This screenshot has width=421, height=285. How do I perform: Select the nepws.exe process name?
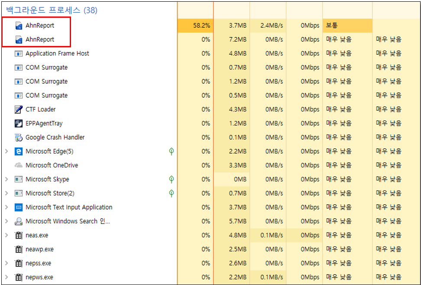[x=39, y=277]
